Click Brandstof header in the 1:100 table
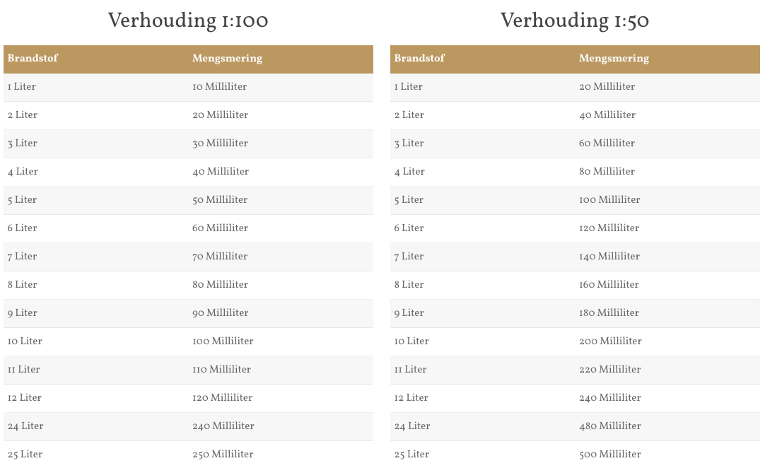Viewport: 765px width, 468px height. coord(33,59)
